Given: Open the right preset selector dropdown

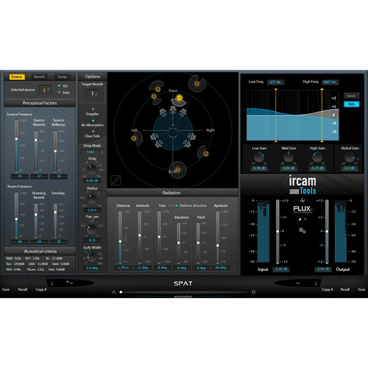Looking at the screenshot, I should tap(316, 283).
